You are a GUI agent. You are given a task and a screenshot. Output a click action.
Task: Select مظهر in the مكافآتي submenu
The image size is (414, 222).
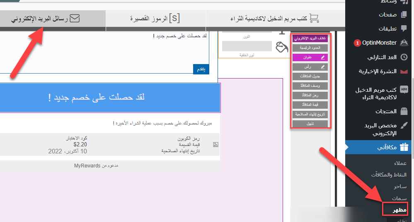point(395,210)
